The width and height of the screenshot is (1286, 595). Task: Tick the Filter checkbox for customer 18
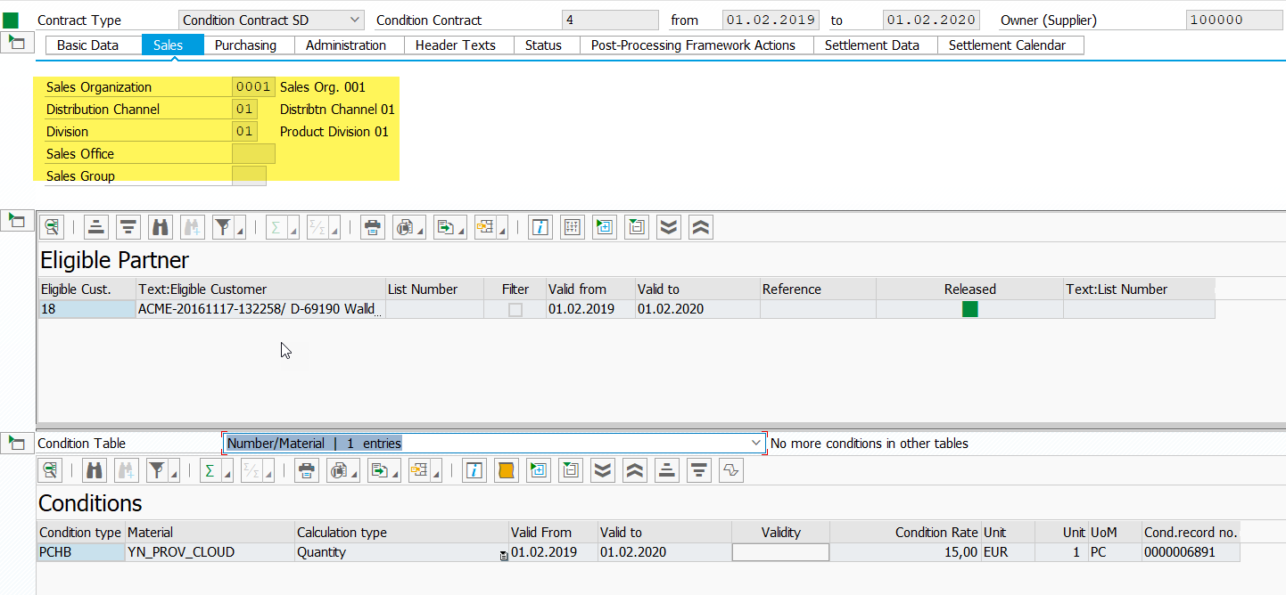[515, 310]
